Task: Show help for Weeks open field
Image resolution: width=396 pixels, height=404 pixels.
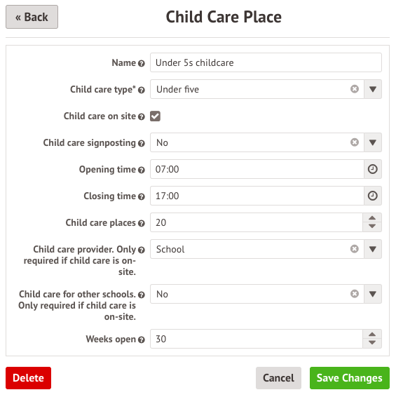Action: click(x=141, y=339)
